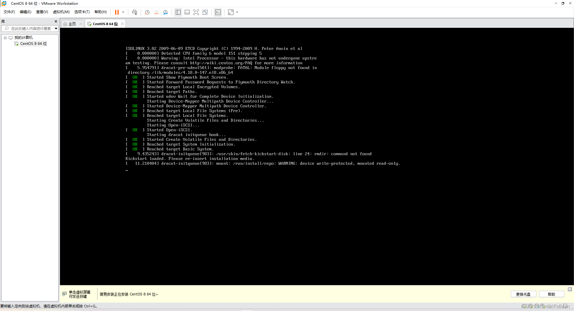Open the 选项卡(T) menu

click(82, 12)
